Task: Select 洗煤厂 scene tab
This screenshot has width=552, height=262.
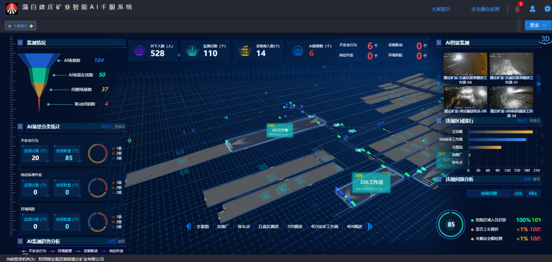Action: pos(223,226)
